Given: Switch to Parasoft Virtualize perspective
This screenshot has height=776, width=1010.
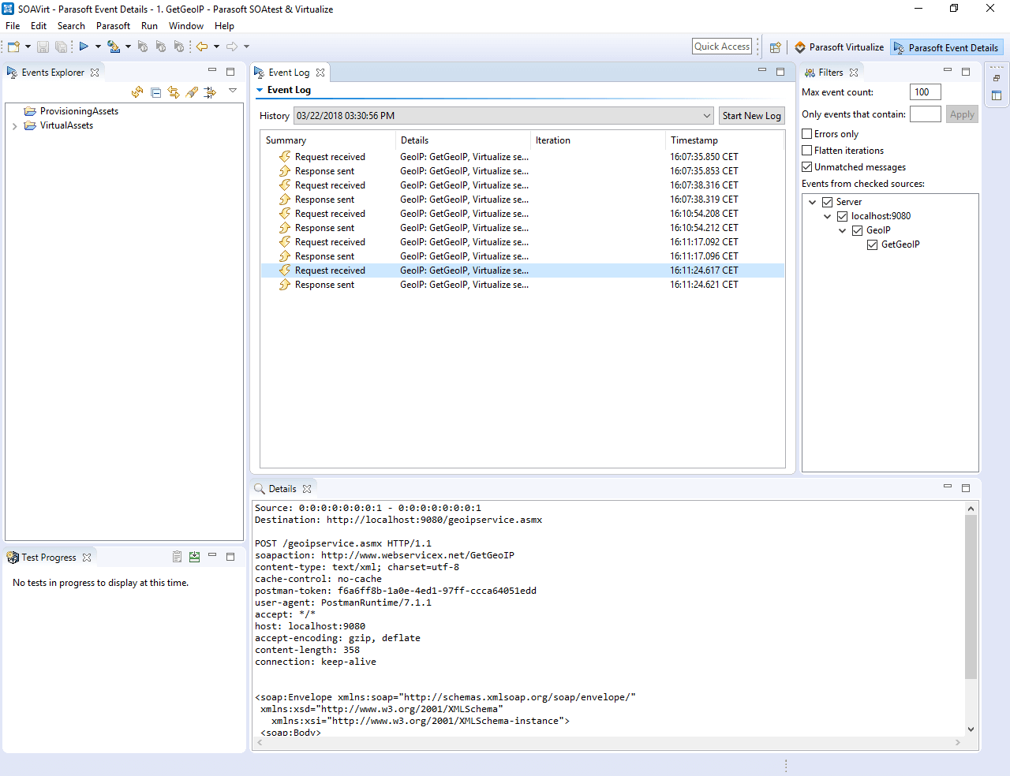Looking at the screenshot, I should [839, 47].
